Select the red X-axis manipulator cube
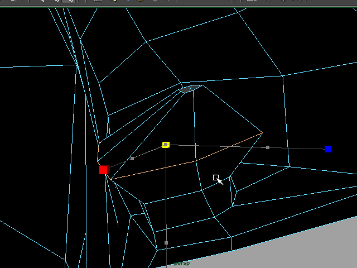Image resolution: width=357 pixels, height=268 pixels. [104, 170]
